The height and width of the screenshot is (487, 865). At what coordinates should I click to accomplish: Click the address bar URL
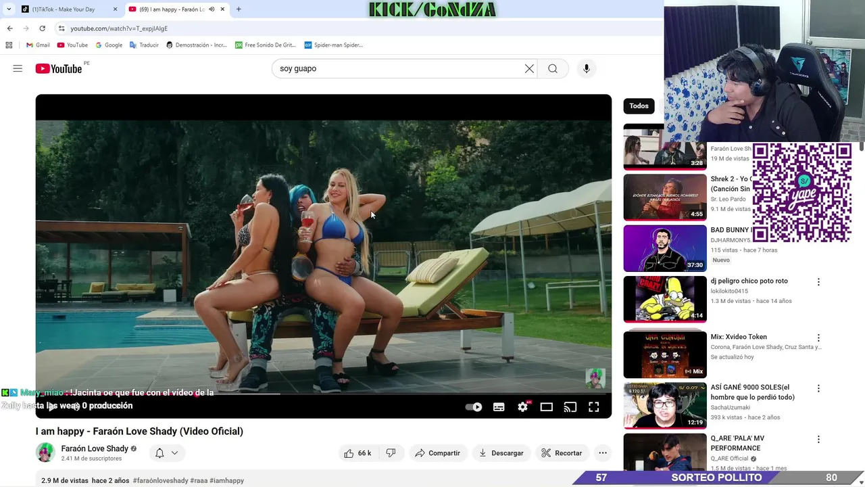click(119, 28)
